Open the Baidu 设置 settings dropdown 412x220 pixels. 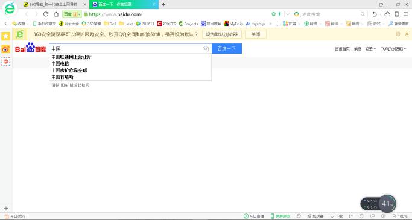[370, 49]
